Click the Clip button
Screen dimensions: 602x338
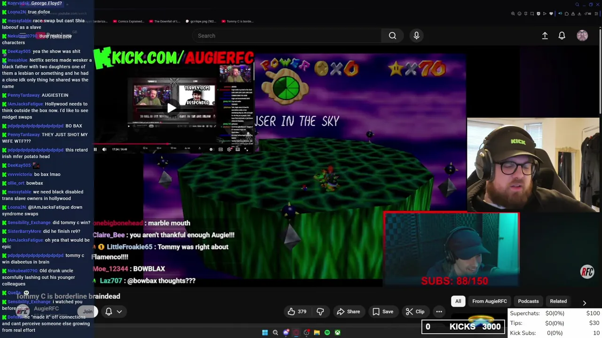(415, 312)
